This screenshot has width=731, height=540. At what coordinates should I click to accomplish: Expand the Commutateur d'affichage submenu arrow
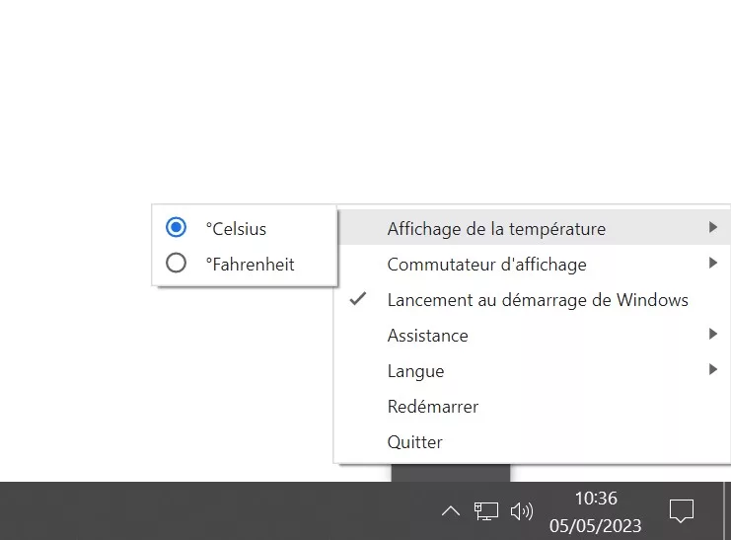[x=712, y=264]
